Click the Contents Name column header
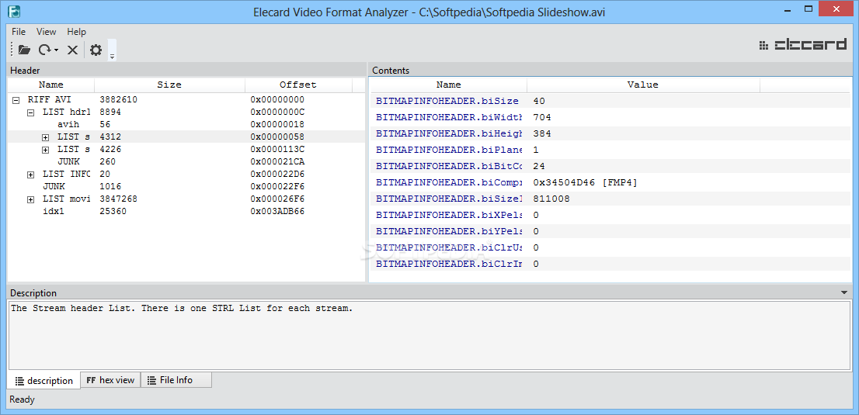The image size is (859, 415). [448, 85]
